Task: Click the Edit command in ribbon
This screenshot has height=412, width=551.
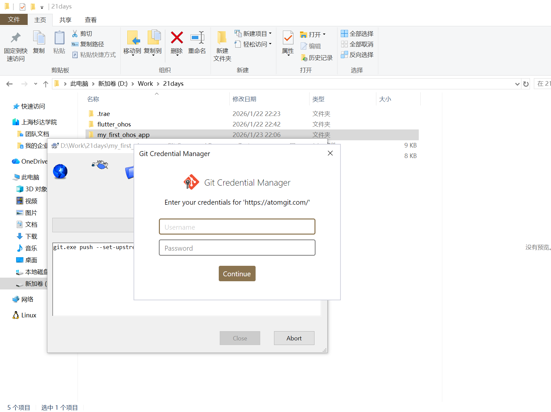Action: coord(311,46)
